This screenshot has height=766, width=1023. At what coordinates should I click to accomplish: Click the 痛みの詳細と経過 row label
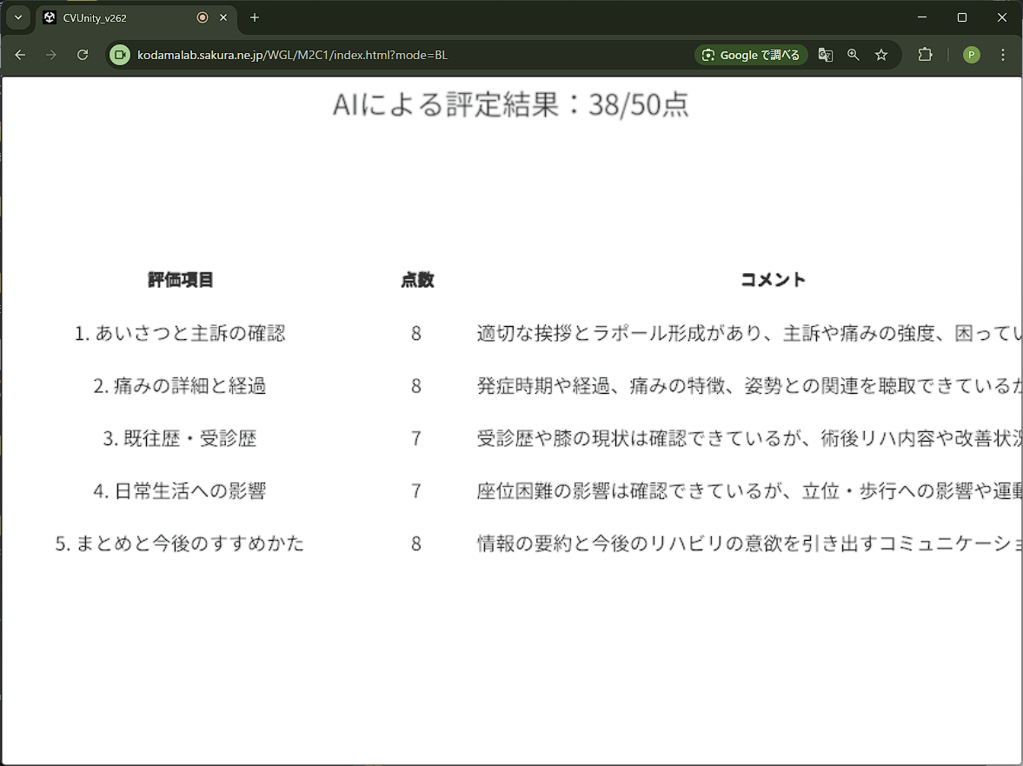point(180,386)
